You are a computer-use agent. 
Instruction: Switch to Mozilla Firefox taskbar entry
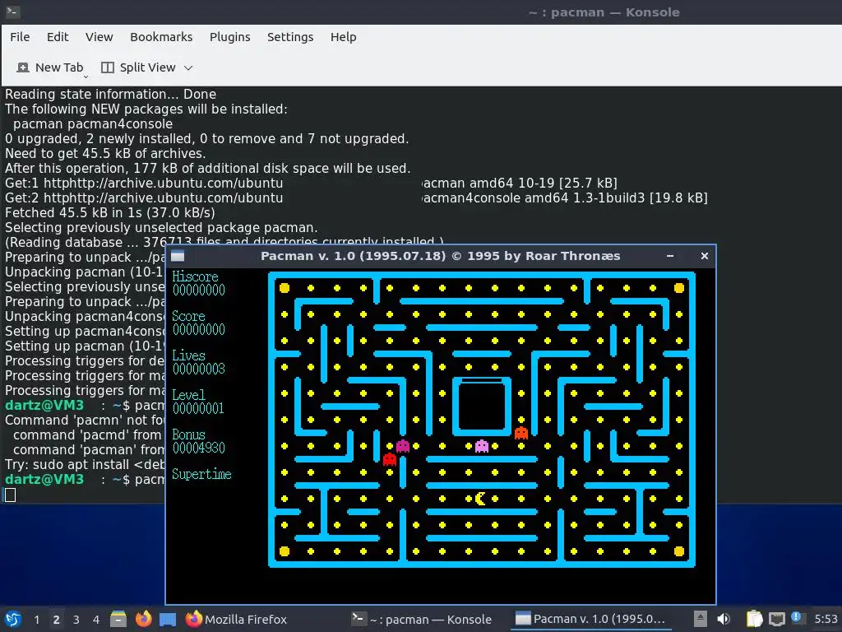236,619
